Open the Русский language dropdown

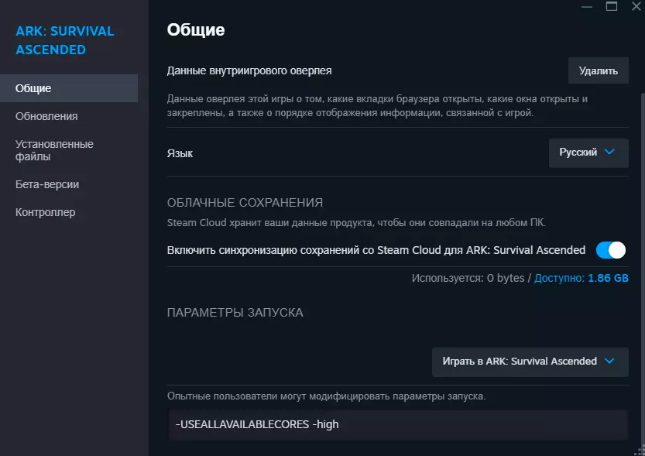pyautogui.click(x=588, y=153)
